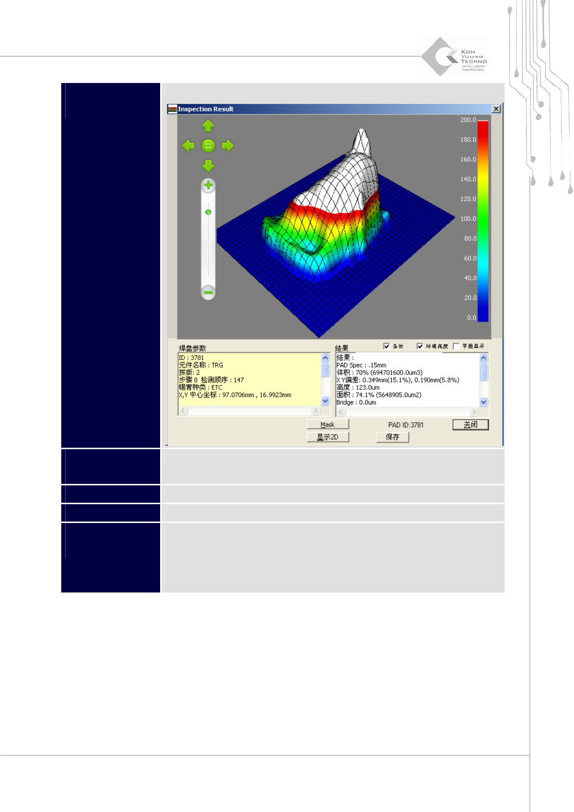This screenshot has width=574, height=812.
Task: Click the 'X Y偏差' result line
Action: click(398, 380)
